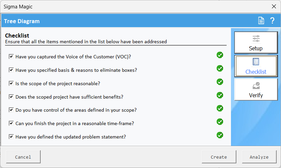The height and width of the screenshot is (168, 281).
Task: Uncheck scope of project reasonable checkbox
Action: (x=11, y=83)
